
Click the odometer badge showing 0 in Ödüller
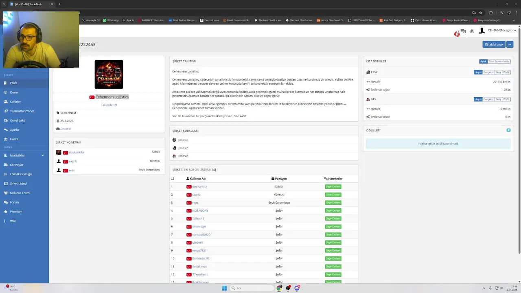click(508, 130)
